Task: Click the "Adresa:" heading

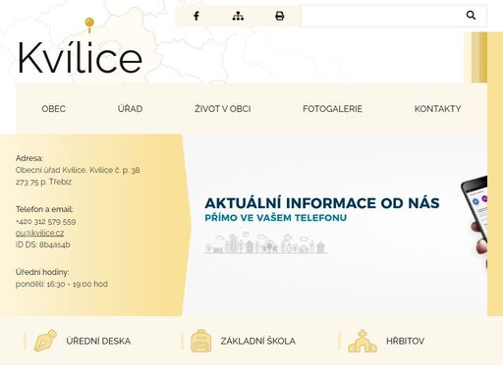Action: click(29, 158)
